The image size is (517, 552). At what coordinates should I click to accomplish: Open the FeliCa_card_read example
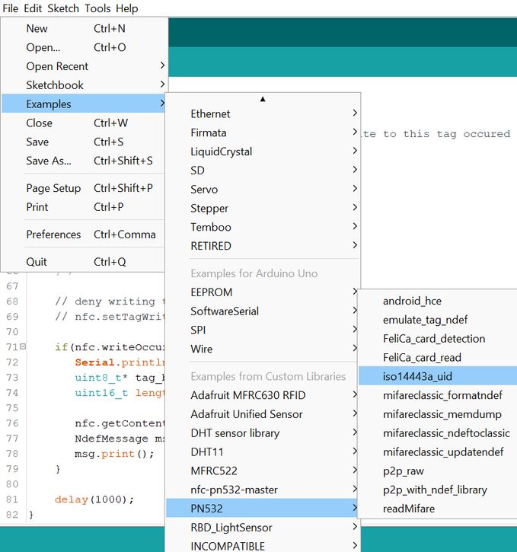438,358
